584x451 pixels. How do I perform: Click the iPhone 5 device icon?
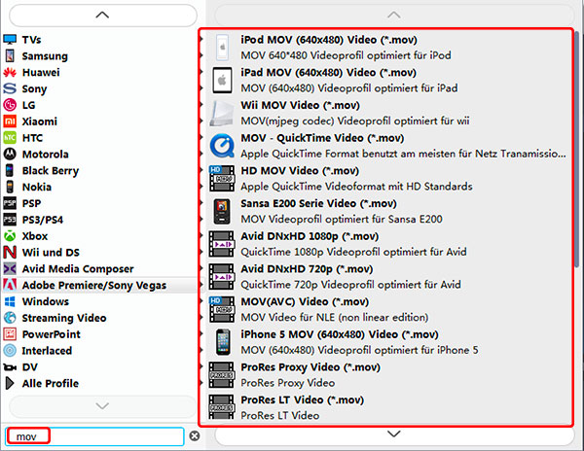point(222,342)
